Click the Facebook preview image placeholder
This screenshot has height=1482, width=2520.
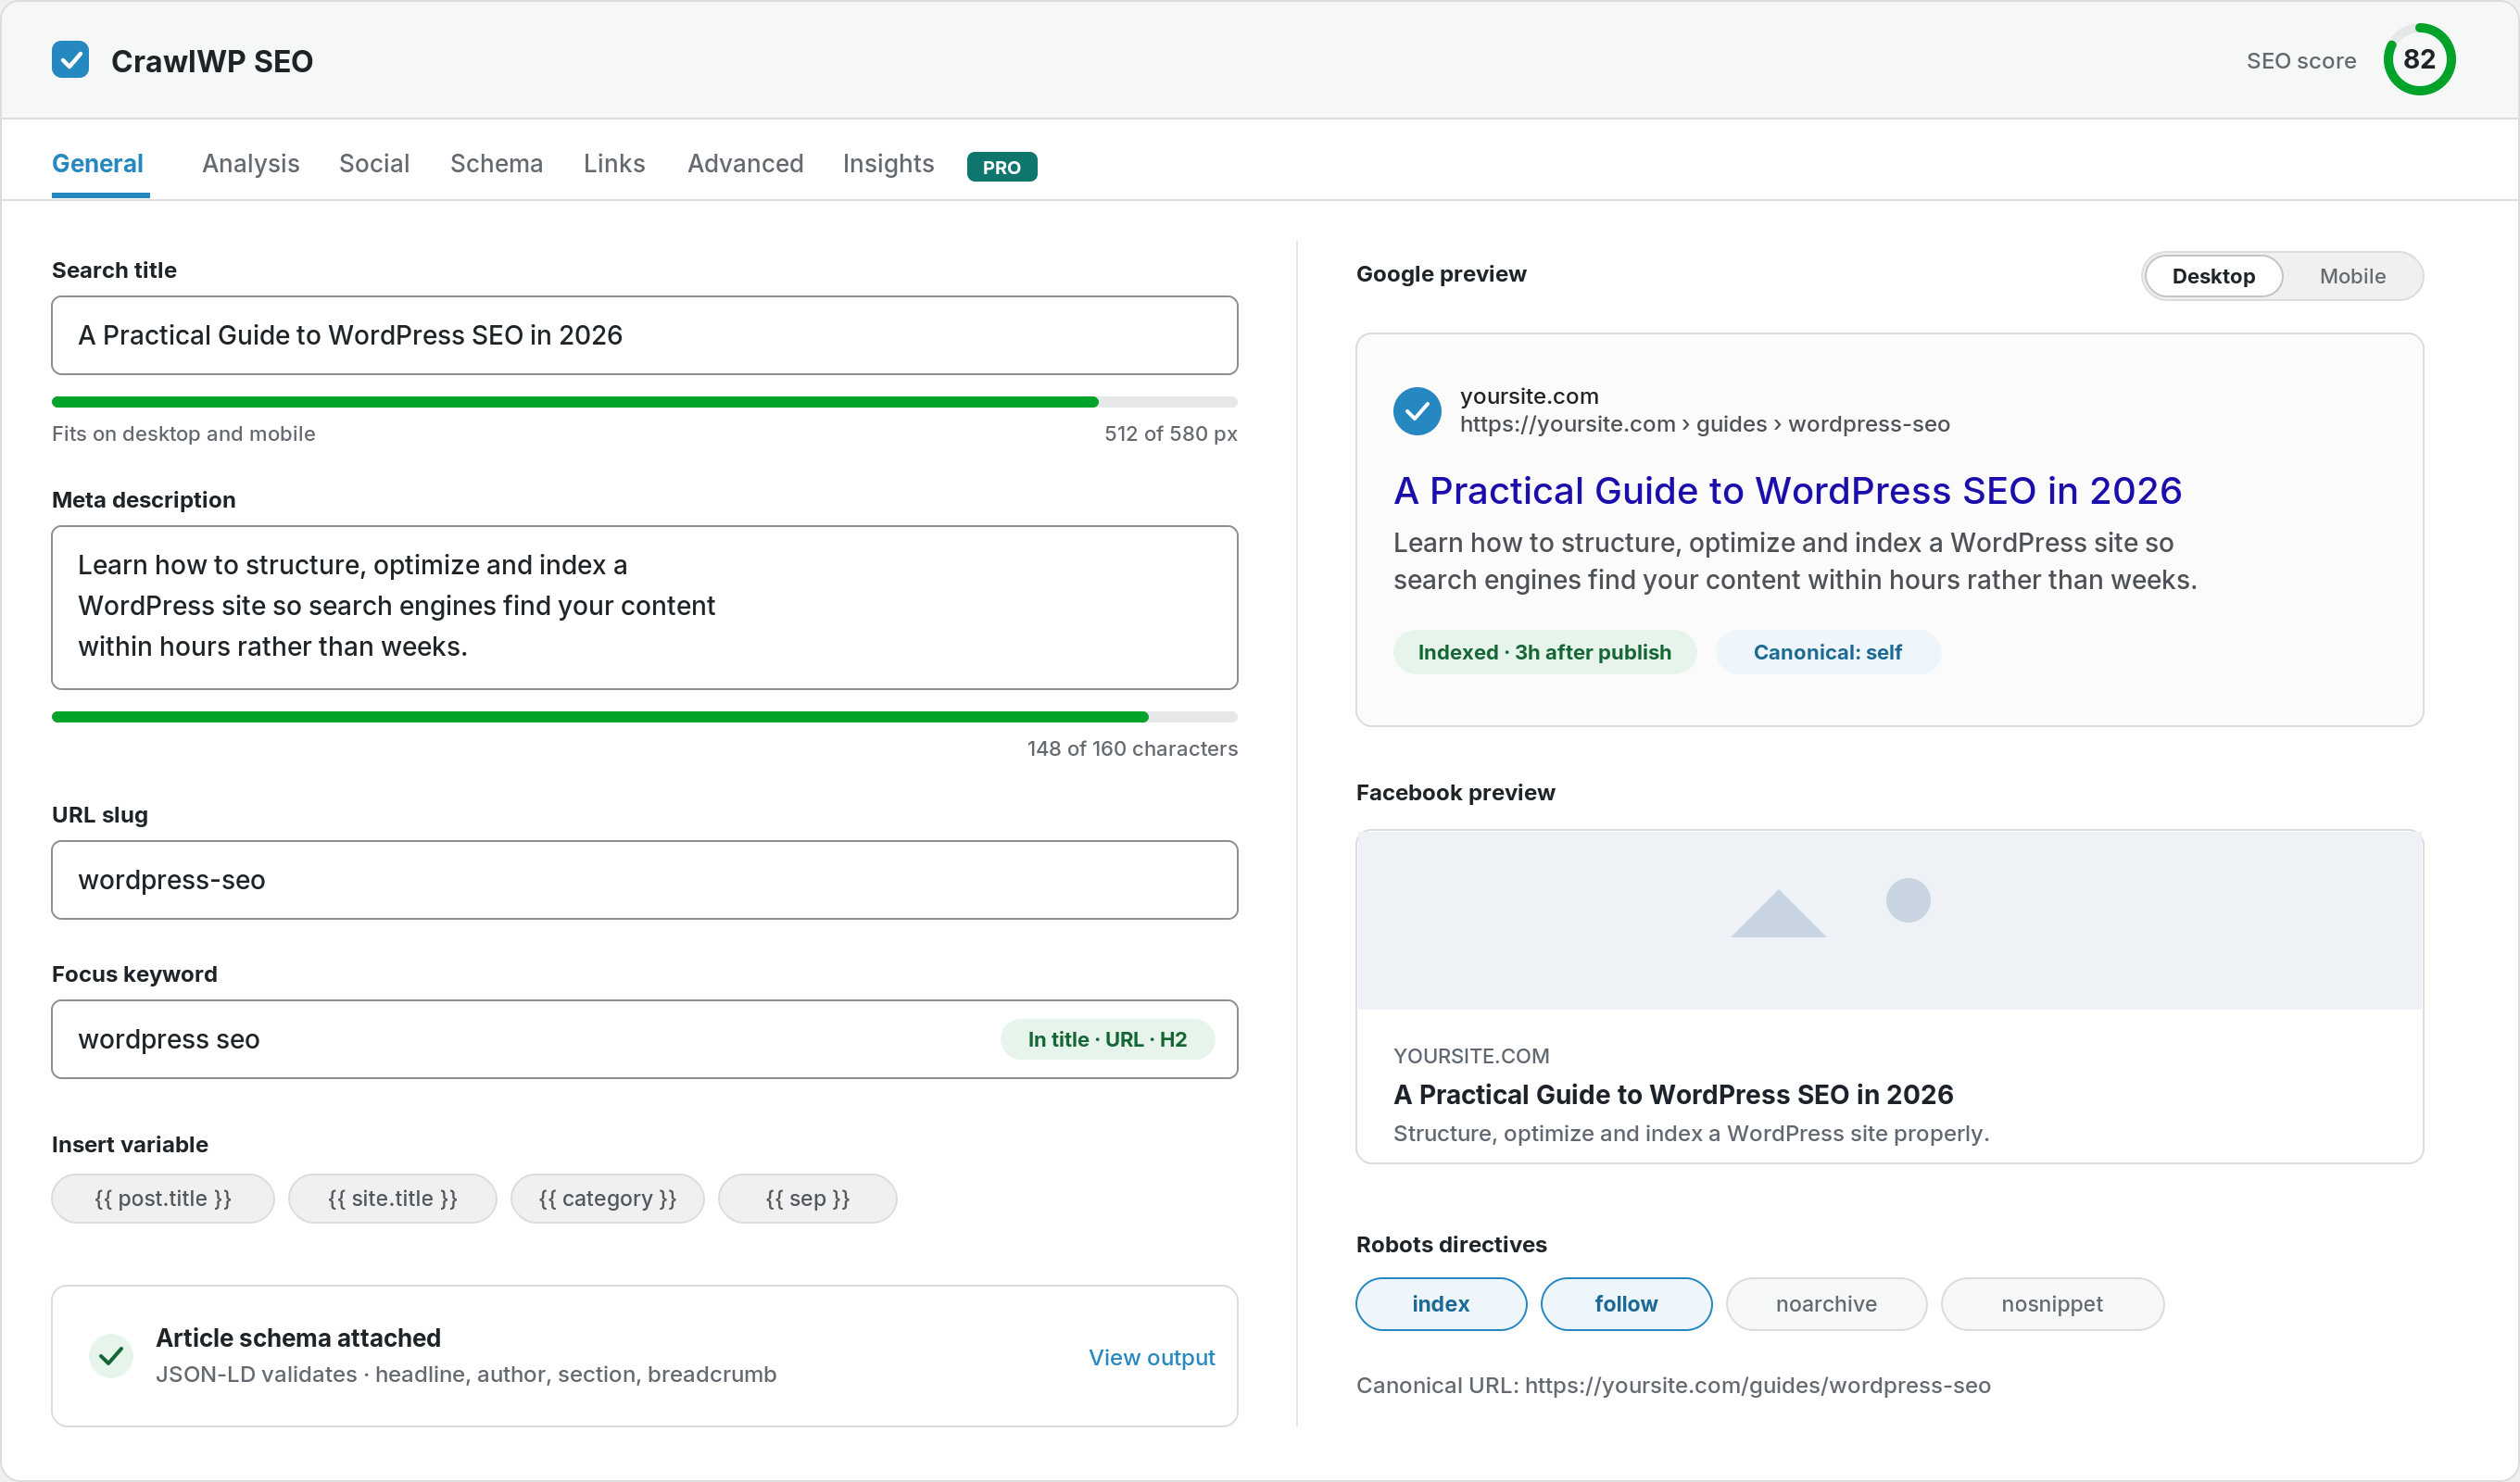(1889, 919)
